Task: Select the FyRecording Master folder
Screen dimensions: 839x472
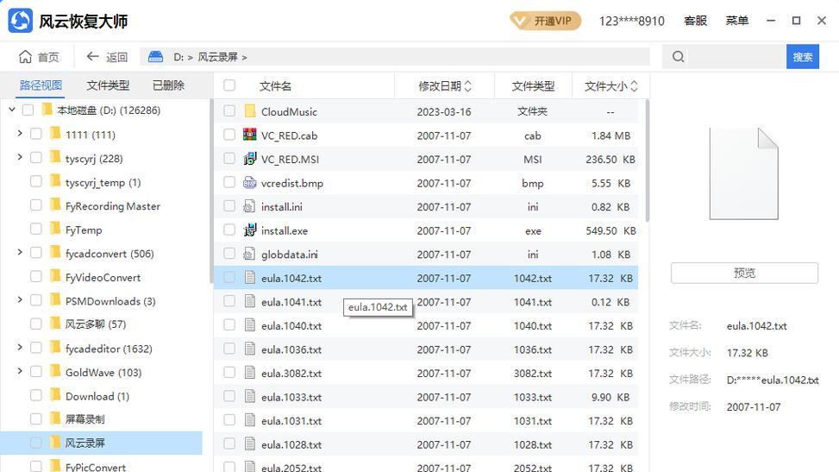Action: coord(112,205)
